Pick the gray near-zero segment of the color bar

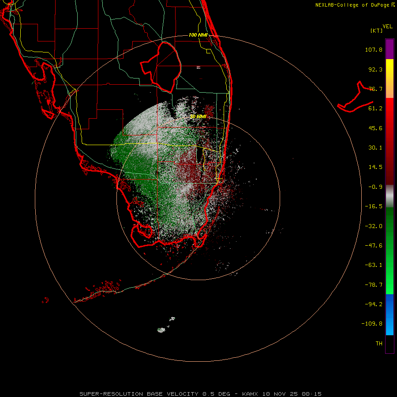390,196
